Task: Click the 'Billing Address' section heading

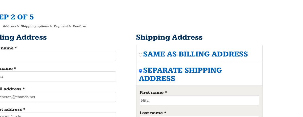Action: (23, 37)
